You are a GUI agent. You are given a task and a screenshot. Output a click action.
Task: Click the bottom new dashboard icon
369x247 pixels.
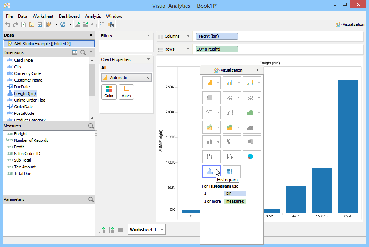point(111,230)
